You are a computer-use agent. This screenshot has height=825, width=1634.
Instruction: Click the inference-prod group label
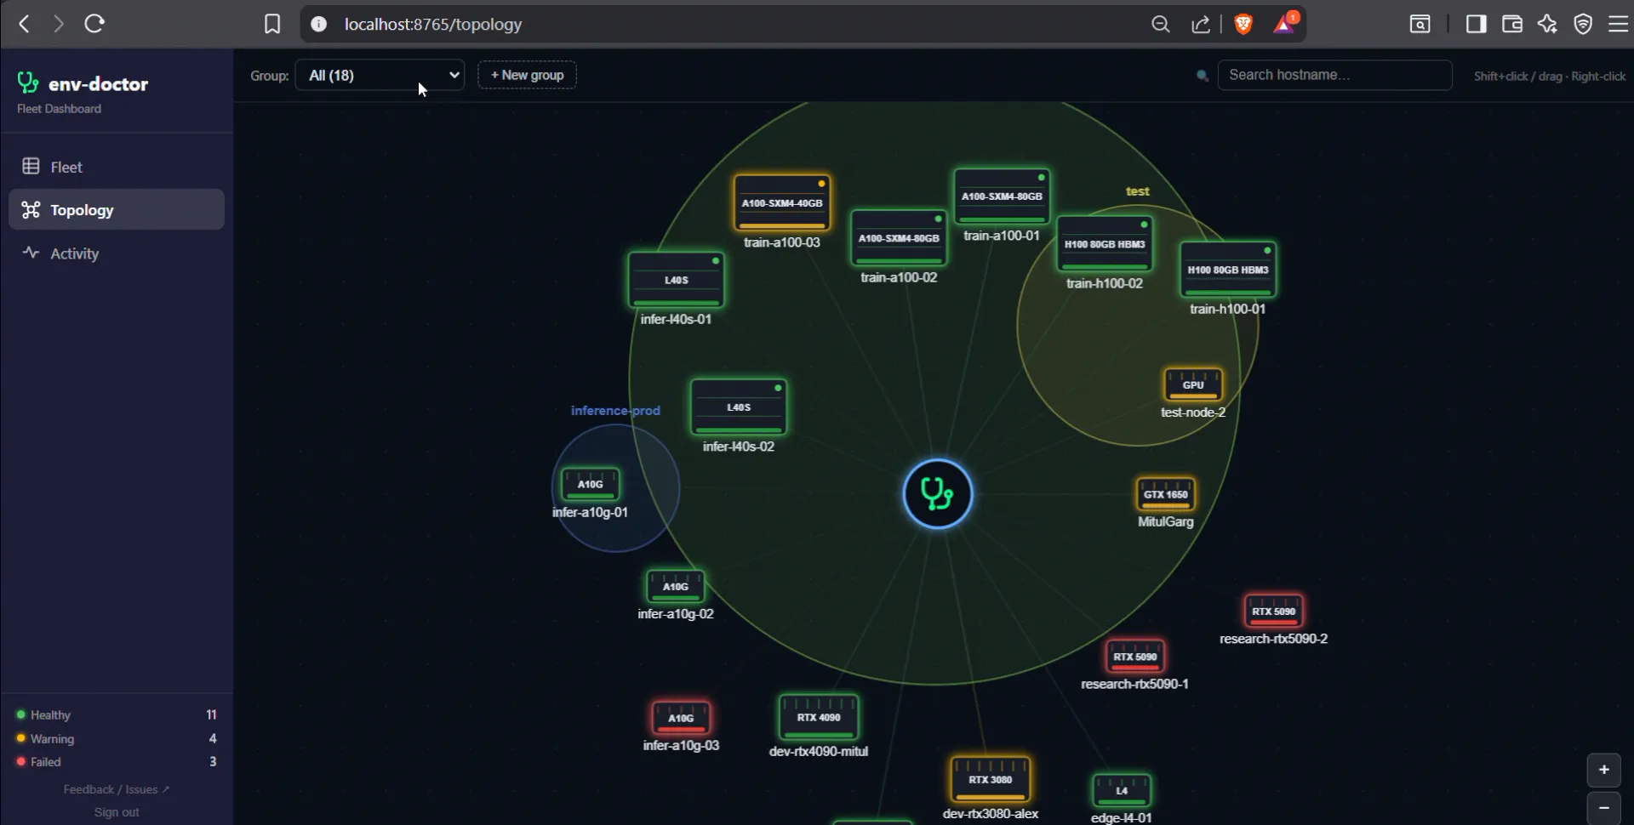pos(615,410)
